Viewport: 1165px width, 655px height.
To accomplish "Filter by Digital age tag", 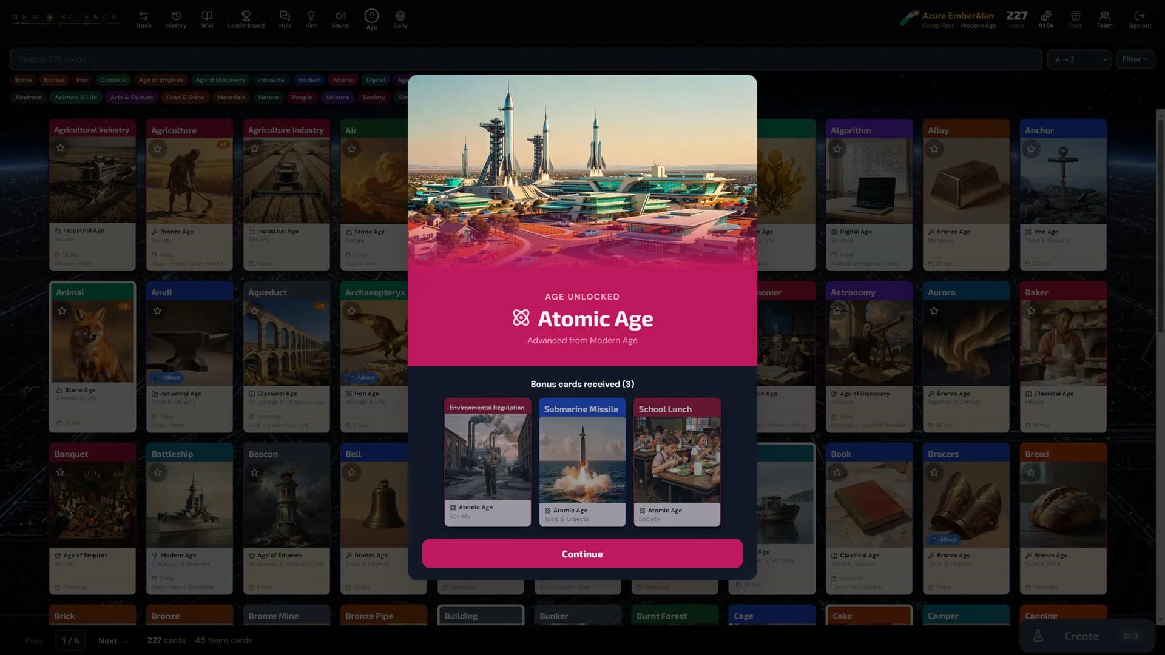I will pyautogui.click(x=376, y=80).
